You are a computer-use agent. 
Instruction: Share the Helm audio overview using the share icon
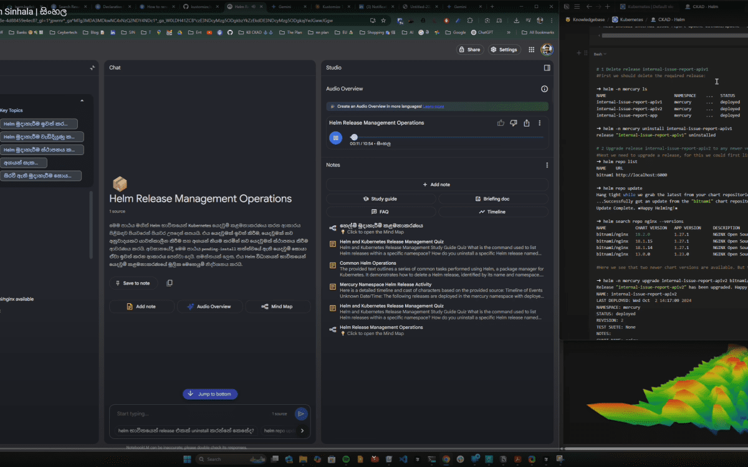[x=527, y=123]
